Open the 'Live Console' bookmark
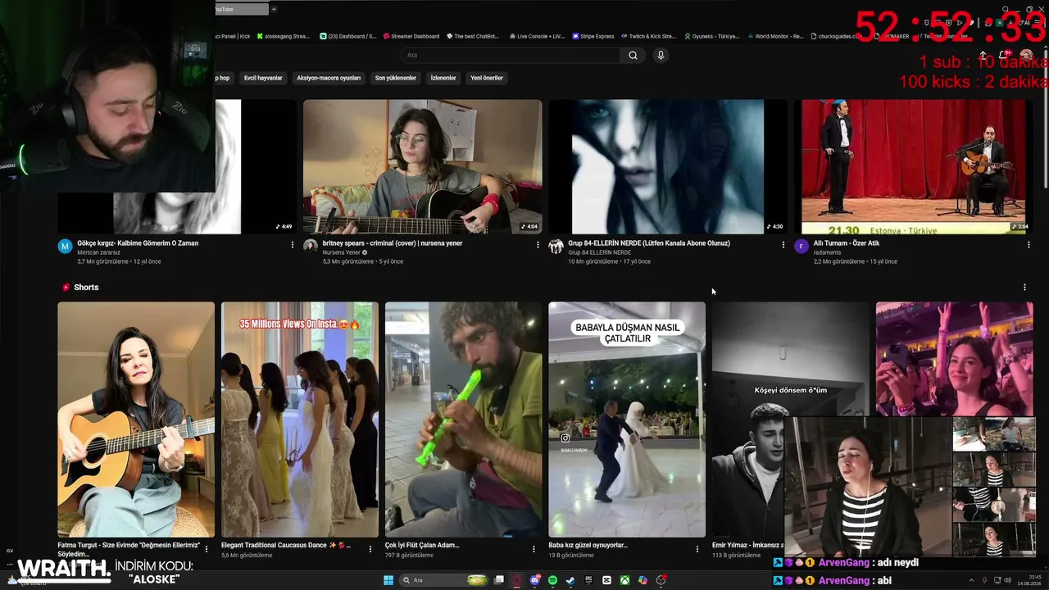This screenshot has height=590, width=1049. tap(537, 36)
